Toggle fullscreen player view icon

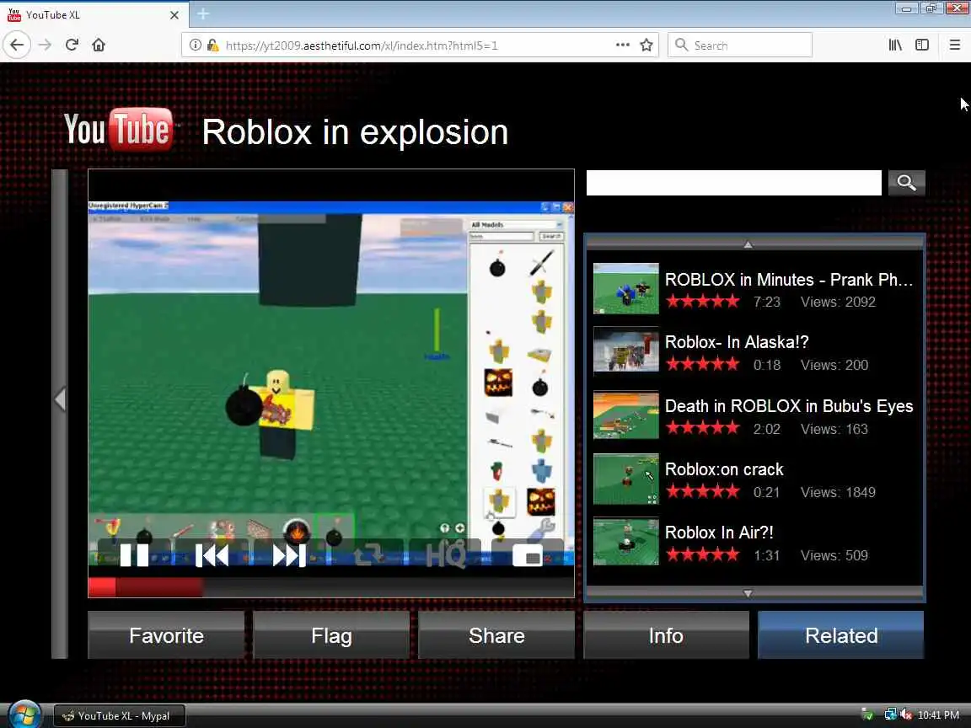coord(527,556)
